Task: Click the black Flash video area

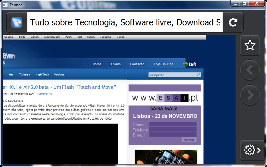Action: (x=60, y=144)
